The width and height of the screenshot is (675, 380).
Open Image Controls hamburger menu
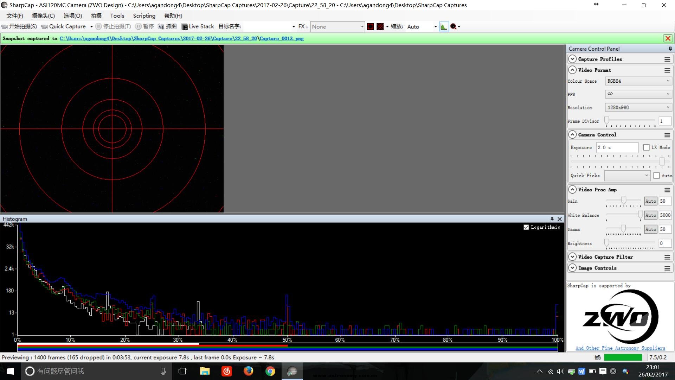coord(667,268)
